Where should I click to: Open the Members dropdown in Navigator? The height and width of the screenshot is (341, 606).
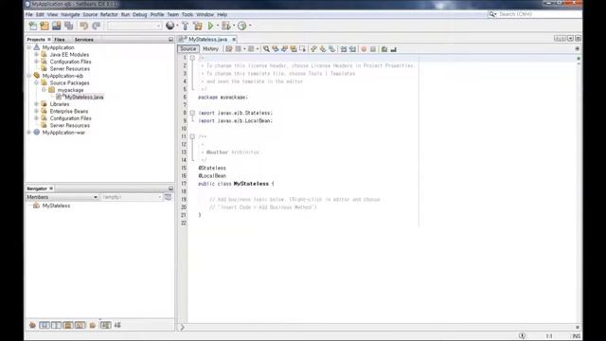coord(62,197)
